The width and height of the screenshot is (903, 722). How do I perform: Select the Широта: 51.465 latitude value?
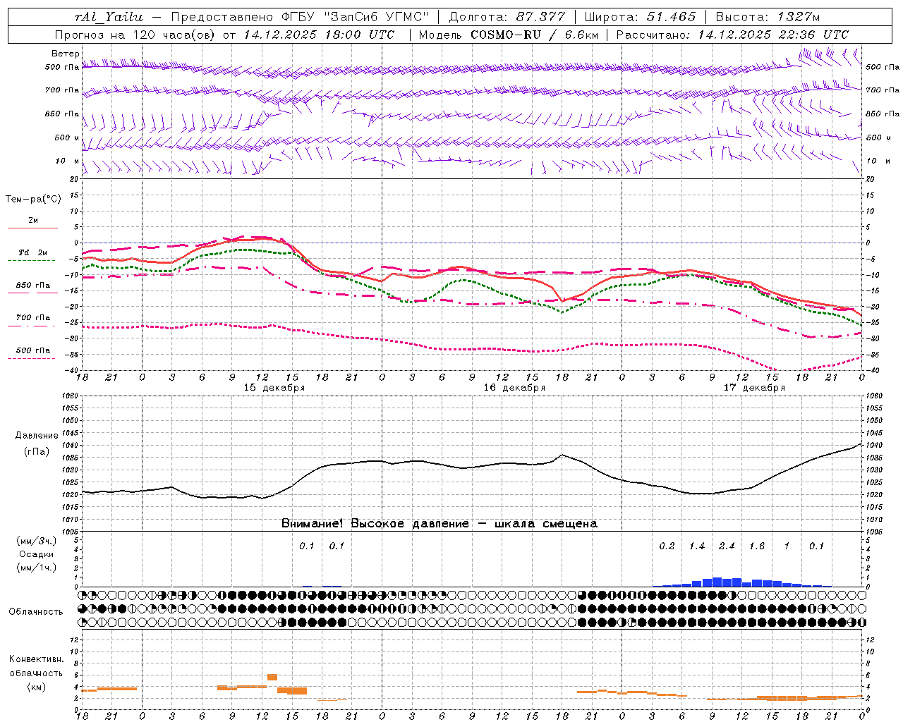(640, 17)
